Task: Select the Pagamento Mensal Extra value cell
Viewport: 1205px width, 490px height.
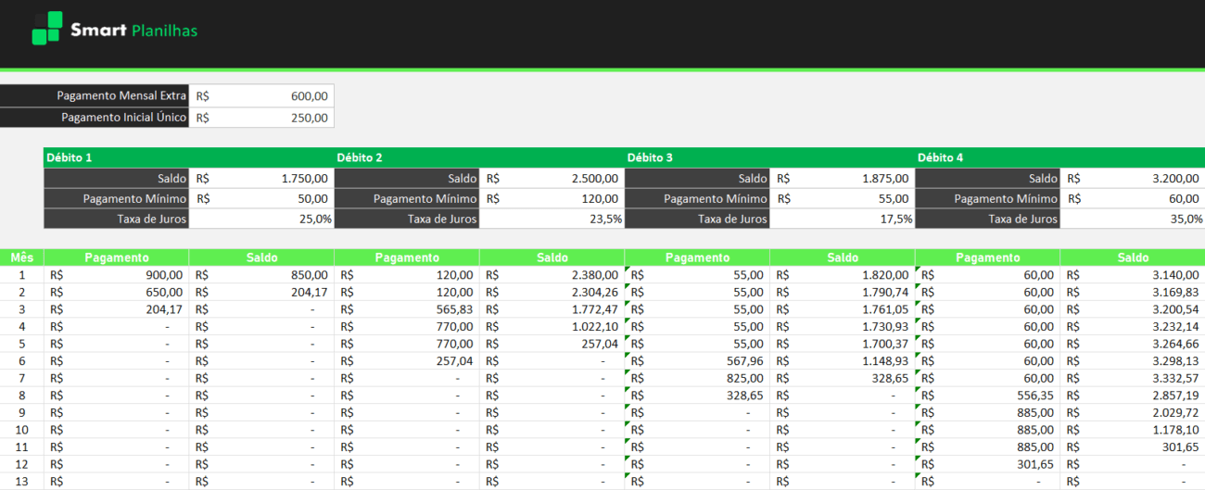Action: point(261,95)
